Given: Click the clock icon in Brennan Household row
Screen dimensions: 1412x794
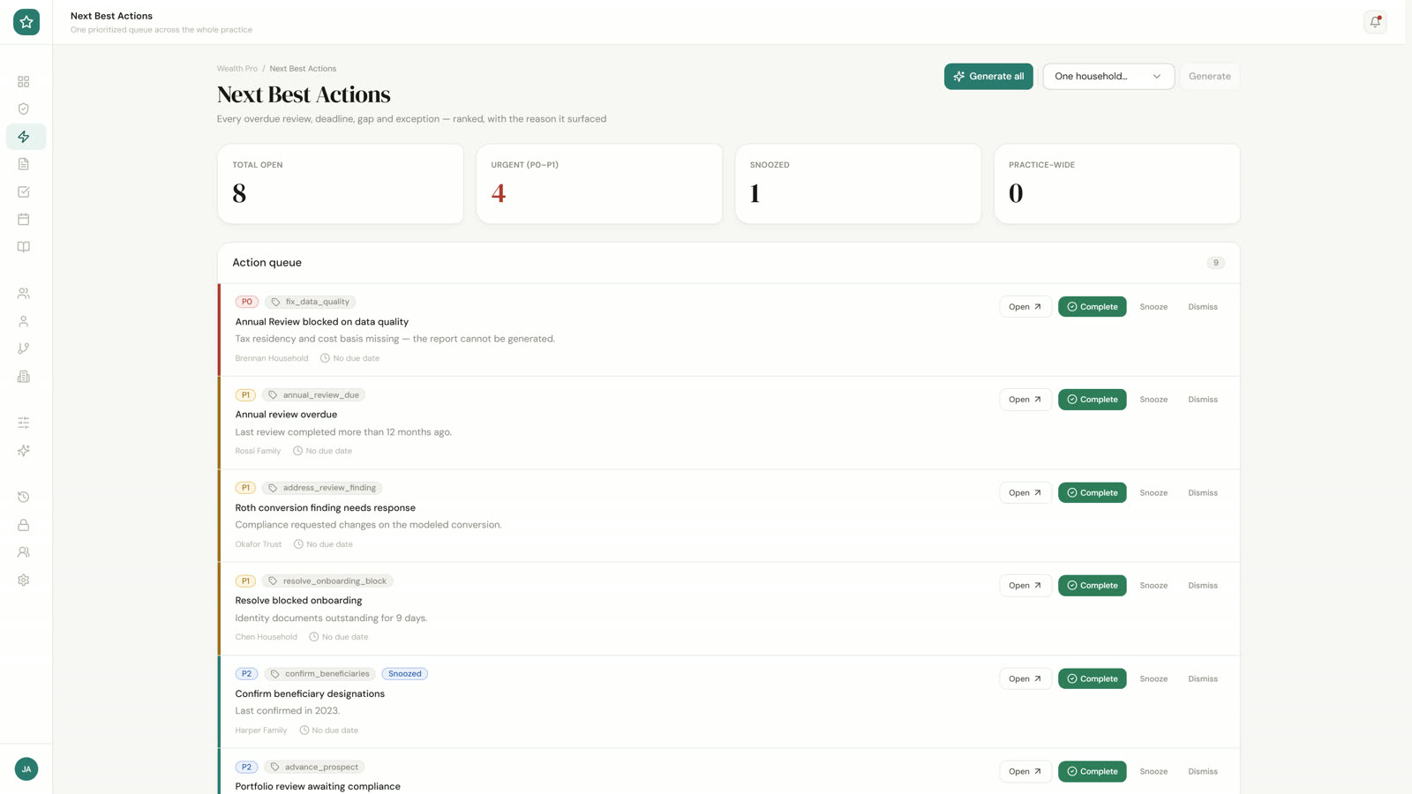Looking at the screenshot, I should tap(325, 358).
